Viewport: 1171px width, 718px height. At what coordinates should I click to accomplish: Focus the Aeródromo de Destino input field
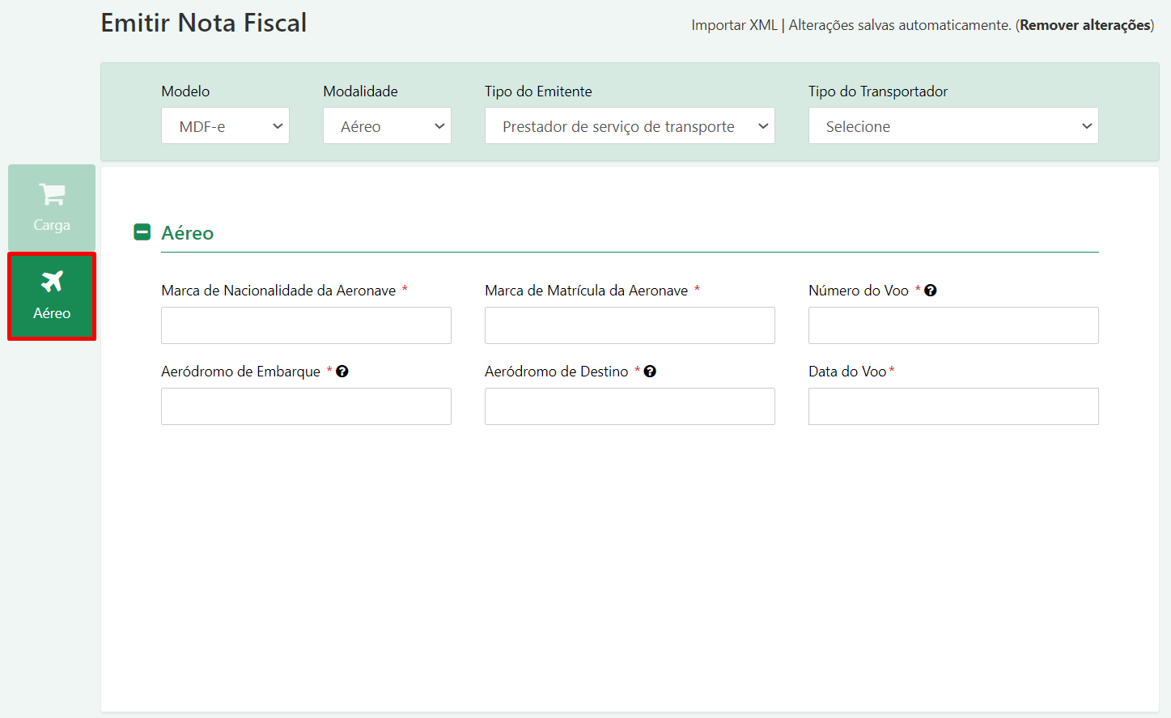[x=630, y=406]
